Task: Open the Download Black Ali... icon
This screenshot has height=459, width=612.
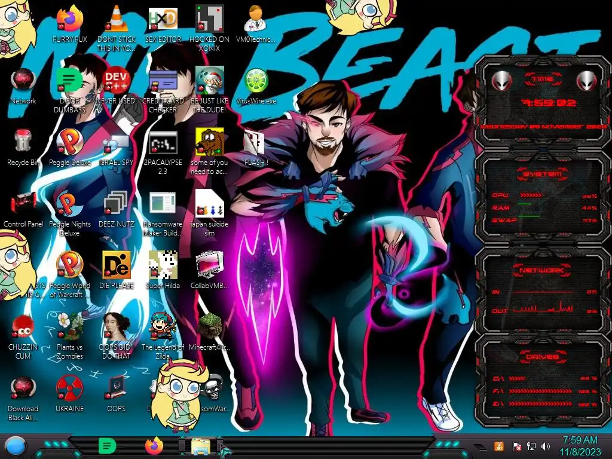Action: point(23,388)
